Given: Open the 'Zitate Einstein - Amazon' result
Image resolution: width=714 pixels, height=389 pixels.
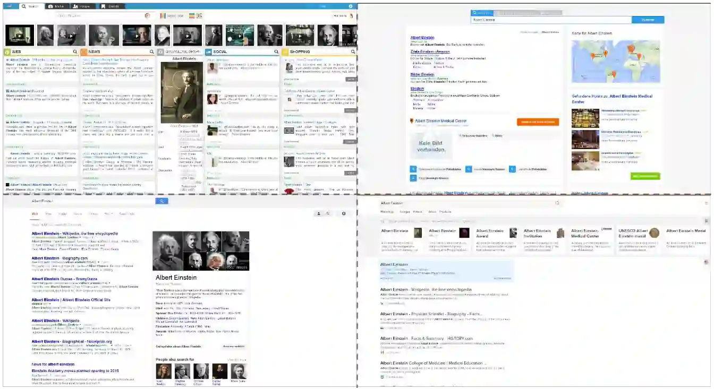Looking at the screenshot, I should [430, 51].
